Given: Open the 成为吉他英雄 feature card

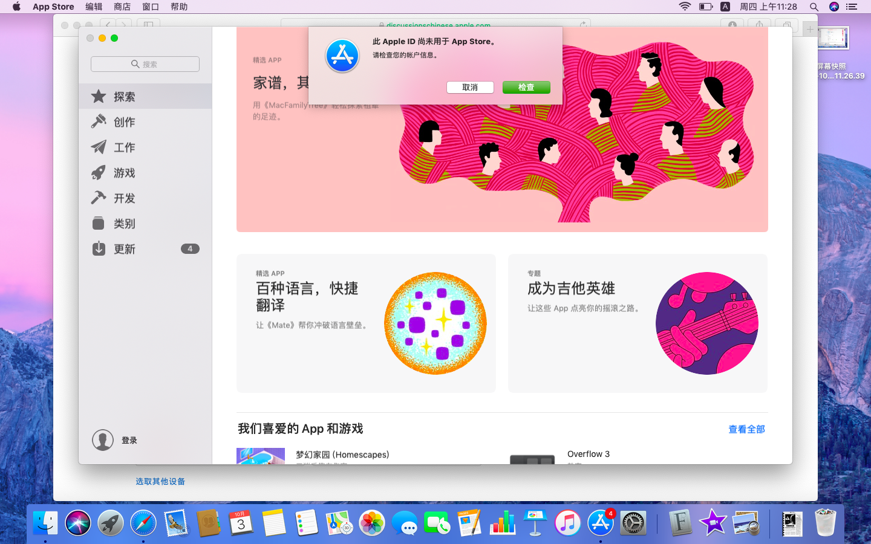Looking at the screenshot, I should point(638,323).
